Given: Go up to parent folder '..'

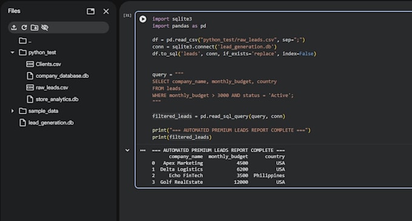Looking at the screenshot, I should 25,41.
